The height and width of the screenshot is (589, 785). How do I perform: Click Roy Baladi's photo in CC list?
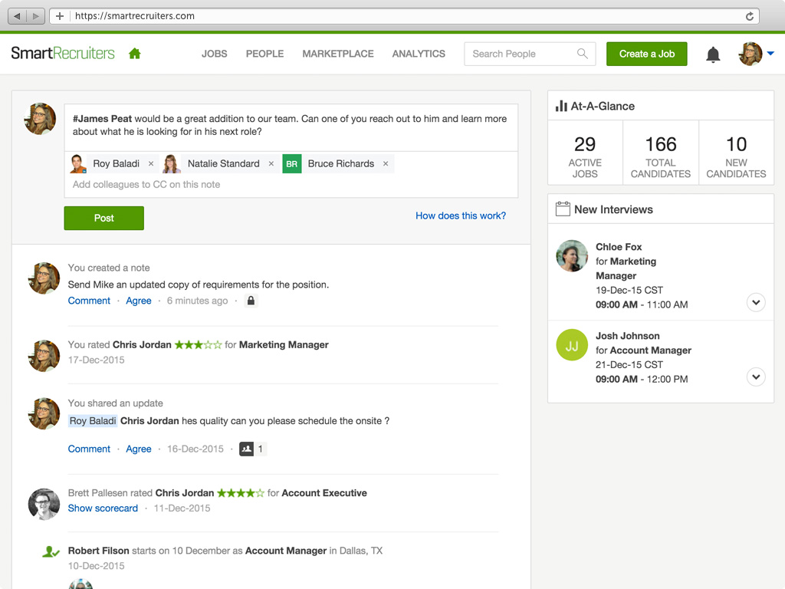point(77,164)
